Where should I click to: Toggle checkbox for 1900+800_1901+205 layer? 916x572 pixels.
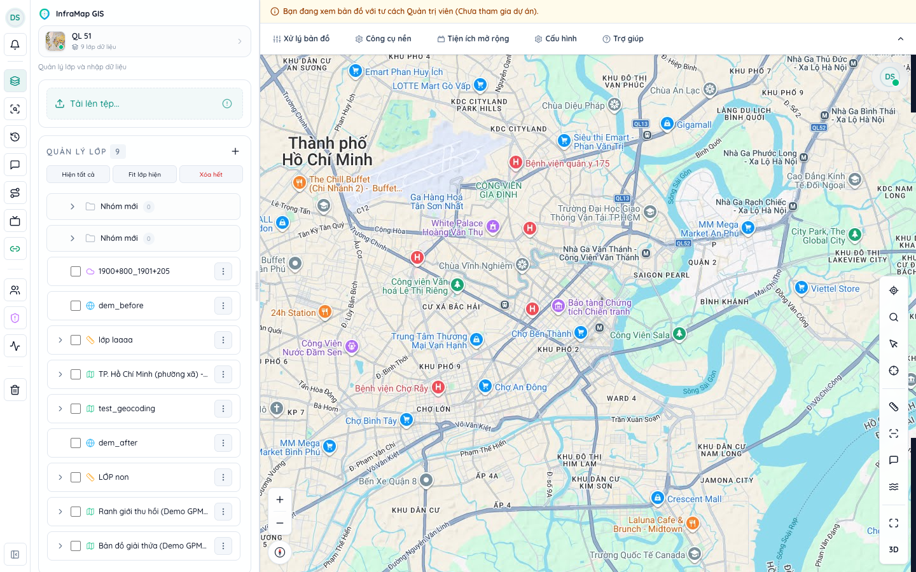click(76, 271)
